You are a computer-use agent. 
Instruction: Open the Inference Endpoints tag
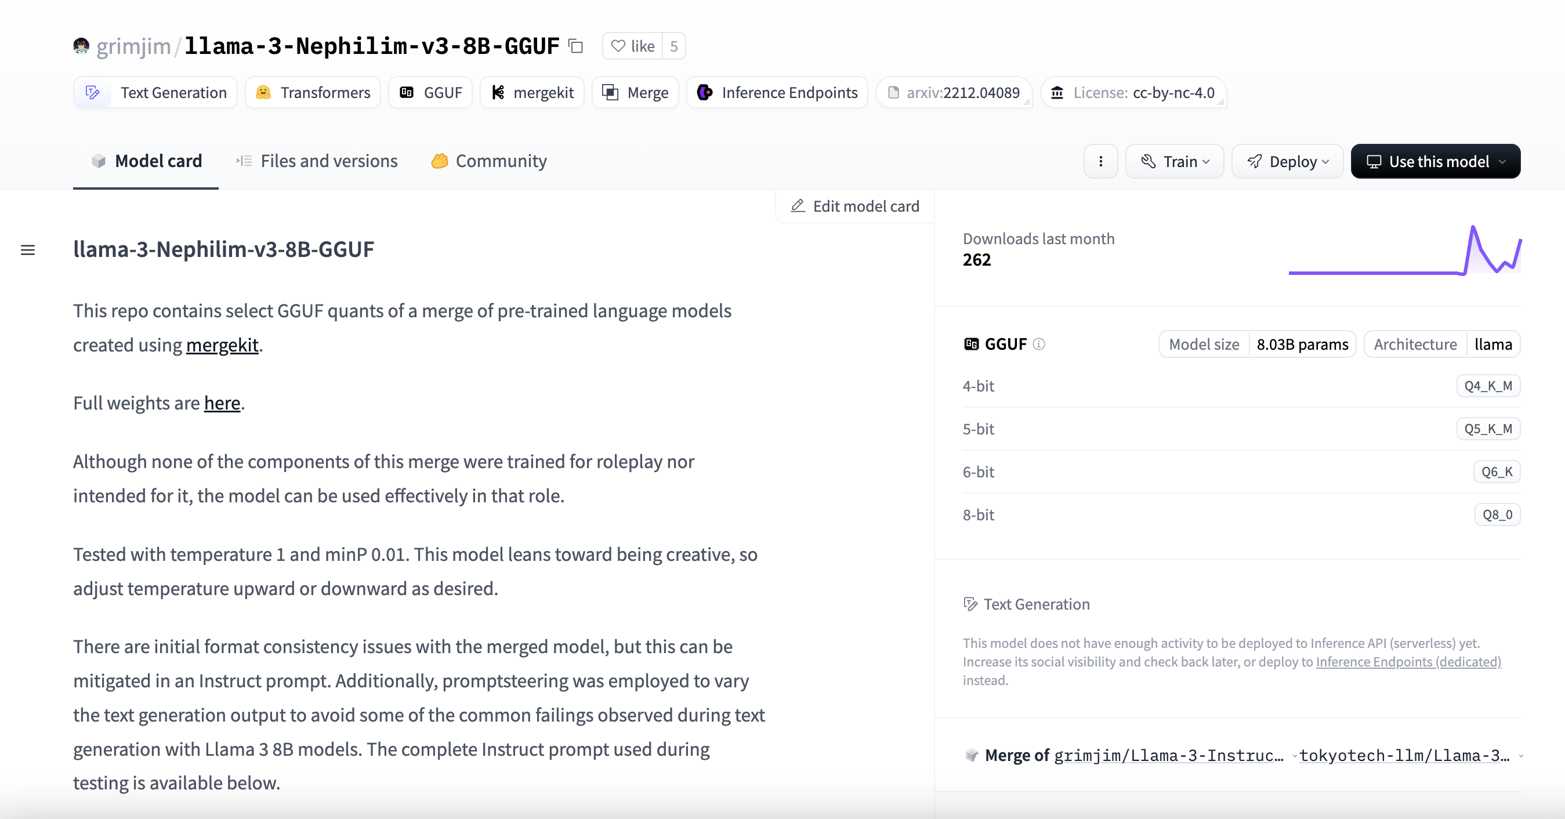(x=778, y=92)
